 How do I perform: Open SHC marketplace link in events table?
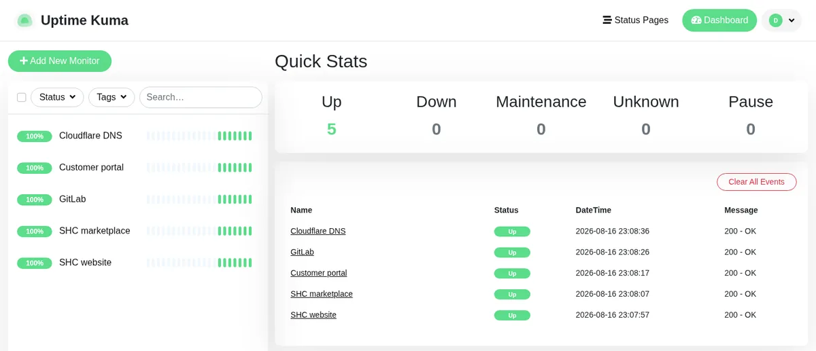(x=322, y=294)
